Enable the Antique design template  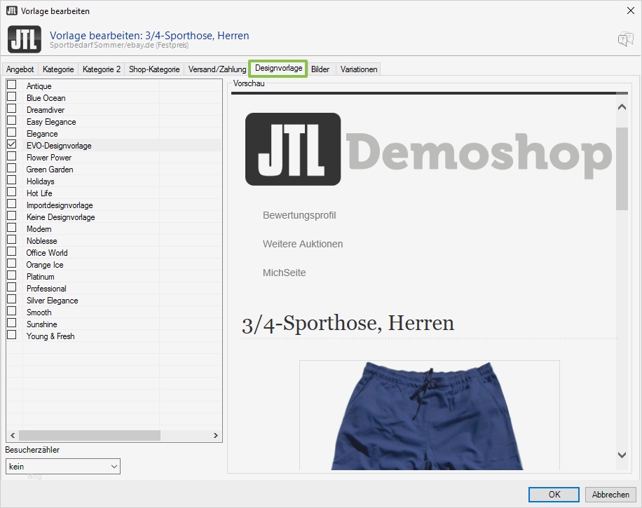(11, 85)
